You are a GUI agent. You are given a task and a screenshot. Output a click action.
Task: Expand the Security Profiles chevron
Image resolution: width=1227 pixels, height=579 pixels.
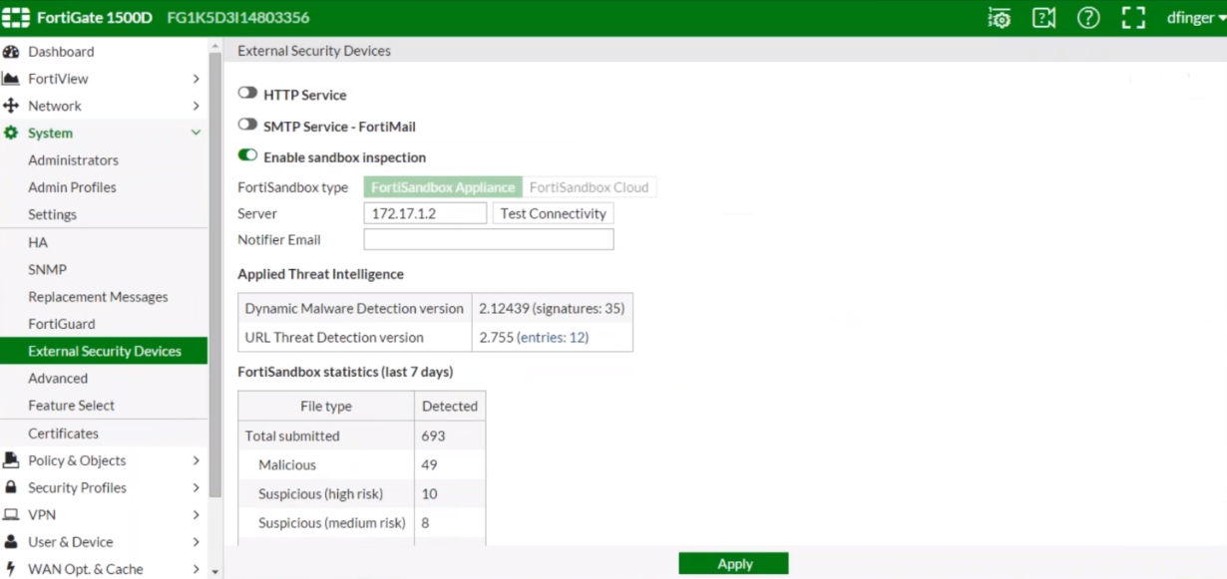pyautogui.click(x=196, y=487)
